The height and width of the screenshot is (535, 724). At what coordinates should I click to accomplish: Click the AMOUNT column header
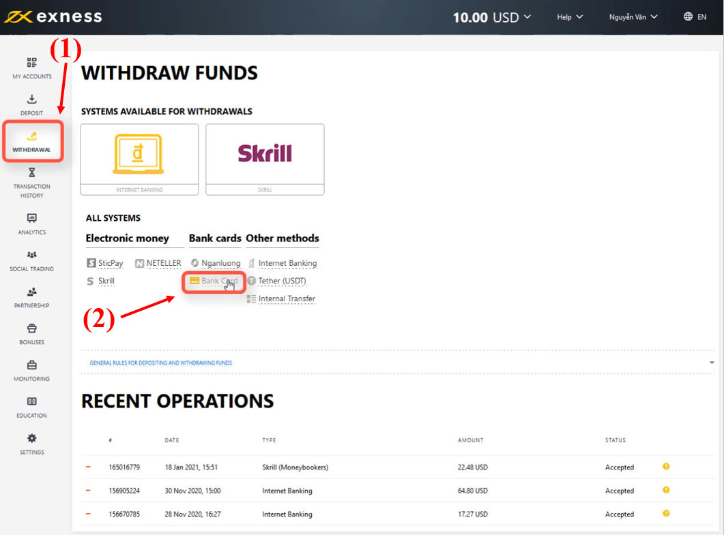tap(471, 440)
